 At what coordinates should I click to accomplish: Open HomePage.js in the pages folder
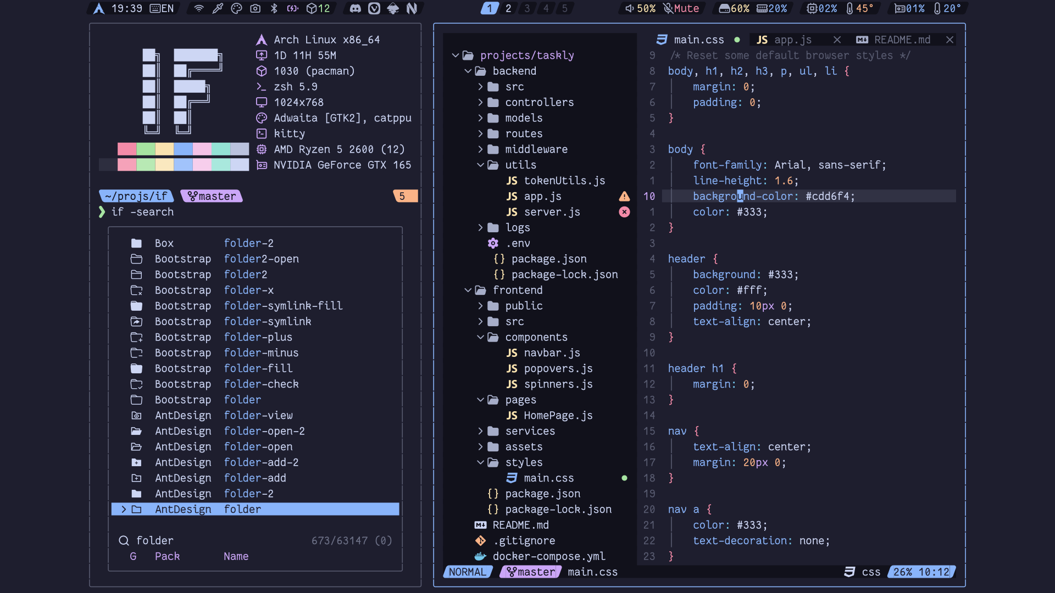pos(549,416)
